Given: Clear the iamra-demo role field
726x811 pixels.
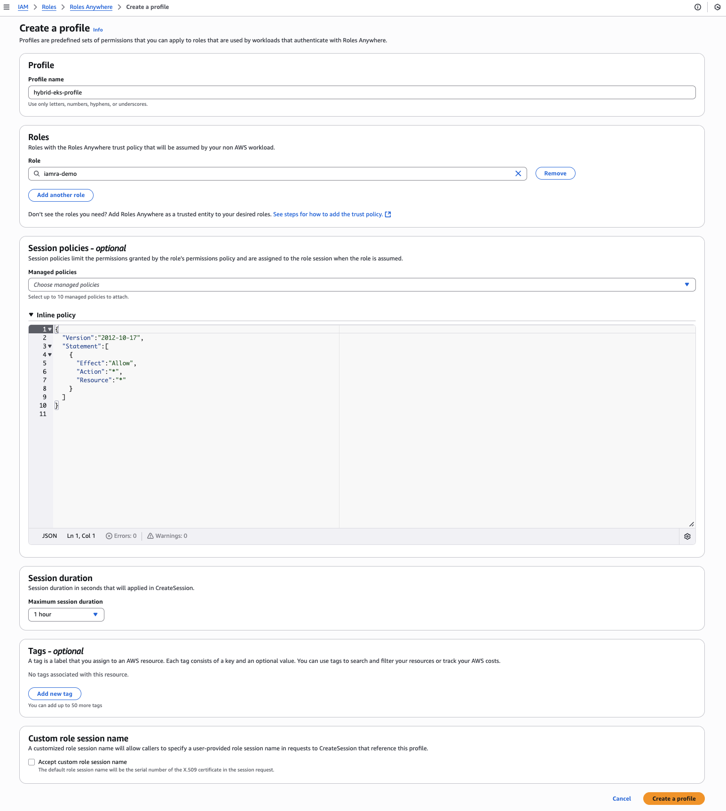Looking at the screenshot, I should tap(518, 173).
